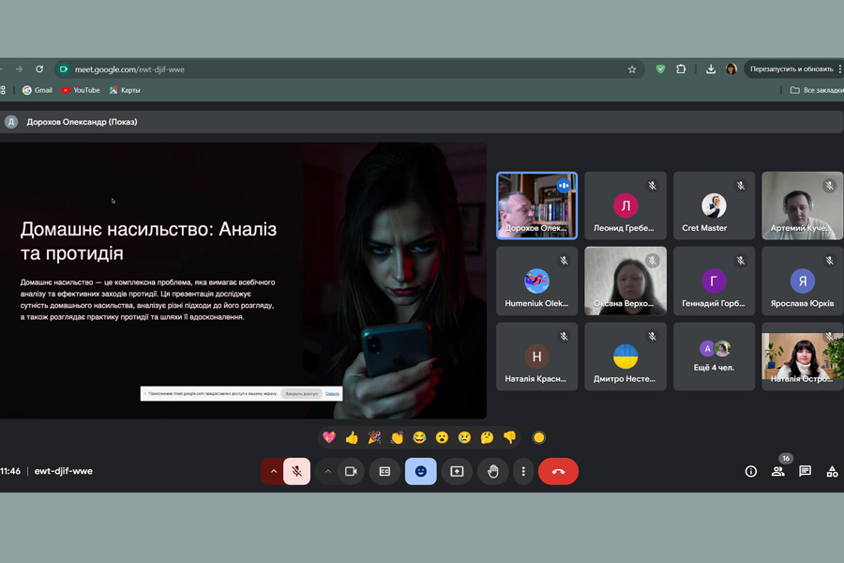Select the Геннадий Горб... participant tile

coord(714,281)
